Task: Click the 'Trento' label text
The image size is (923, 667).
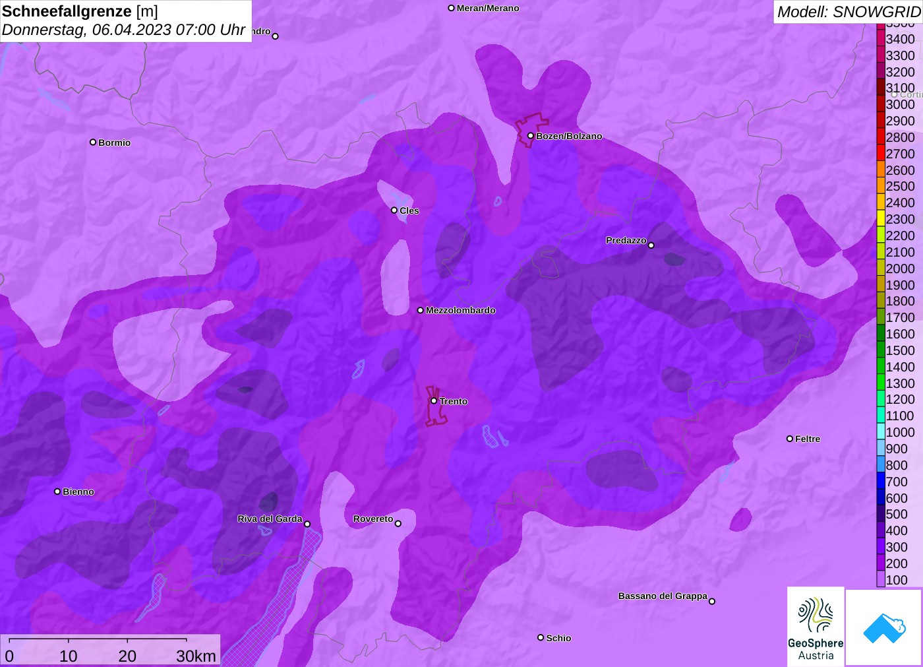Action: click(x=454, y=401)
